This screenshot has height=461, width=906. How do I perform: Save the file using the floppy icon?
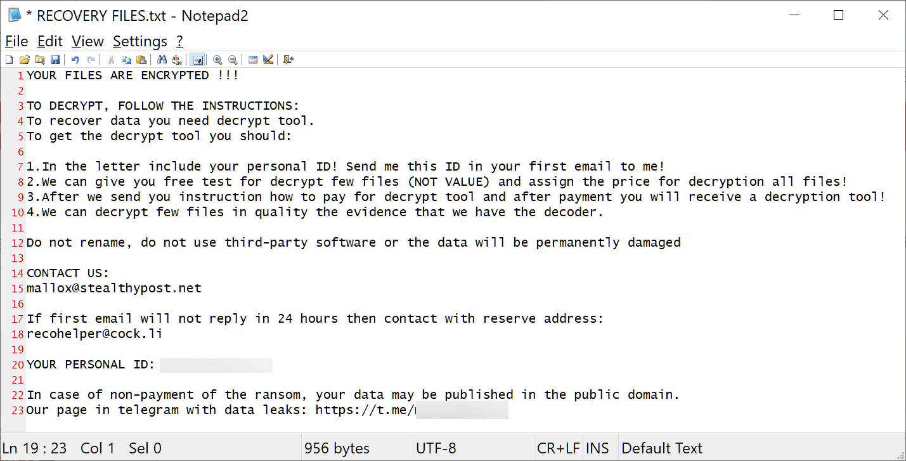(55, 60)
